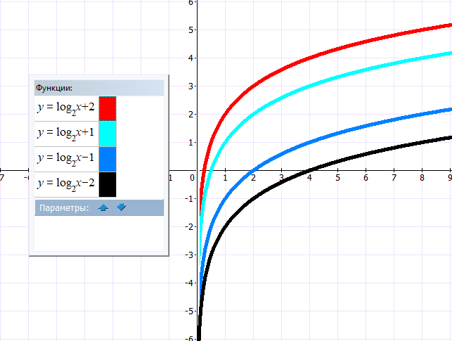The image size is (452, 341).
Task: Click the Функции panel header
Action: pos(98,88)
